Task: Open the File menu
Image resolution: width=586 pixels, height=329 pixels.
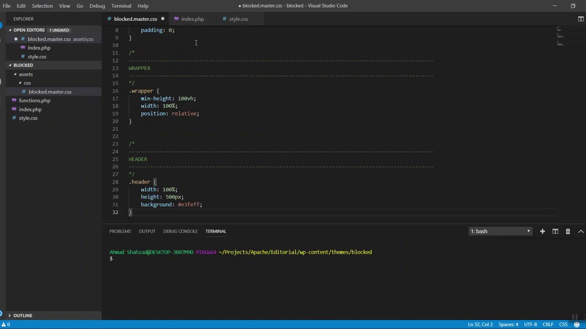Action: click(6, 6)
